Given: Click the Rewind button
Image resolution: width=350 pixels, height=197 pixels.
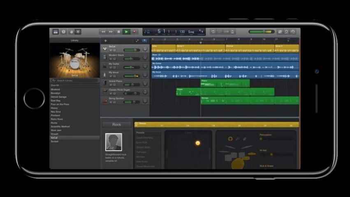Looking at the screenshot, I should [103, 32].
